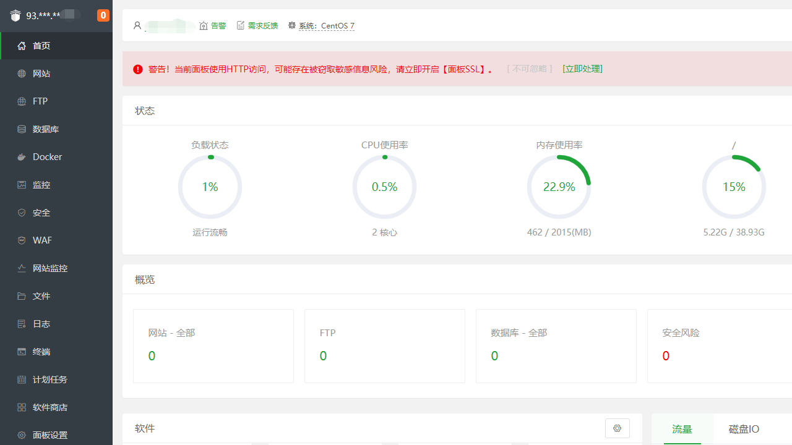Open 数据库 sidebar menu item
This screenshot has width=792, height=445.
(x=56, y=129)
